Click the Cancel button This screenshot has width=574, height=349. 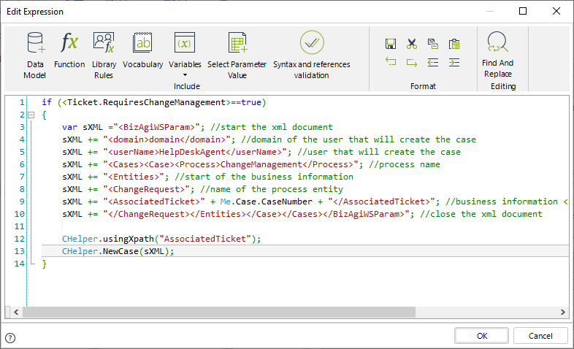540,336
